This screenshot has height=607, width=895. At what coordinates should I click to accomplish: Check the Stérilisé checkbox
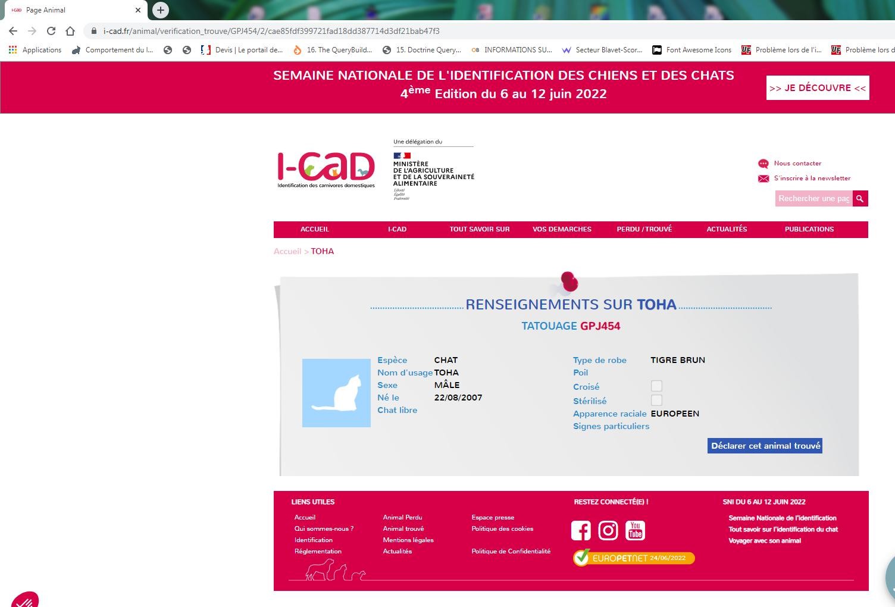[656, 400]
